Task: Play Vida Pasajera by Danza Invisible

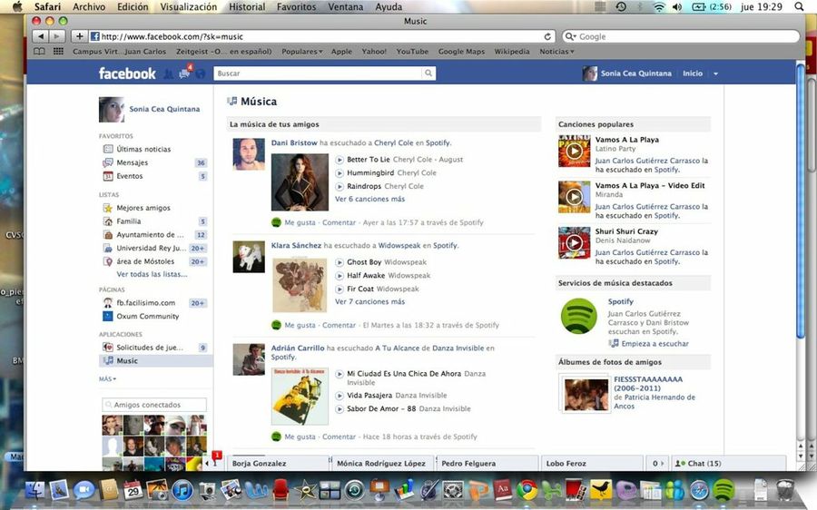Action: [340, 396]
